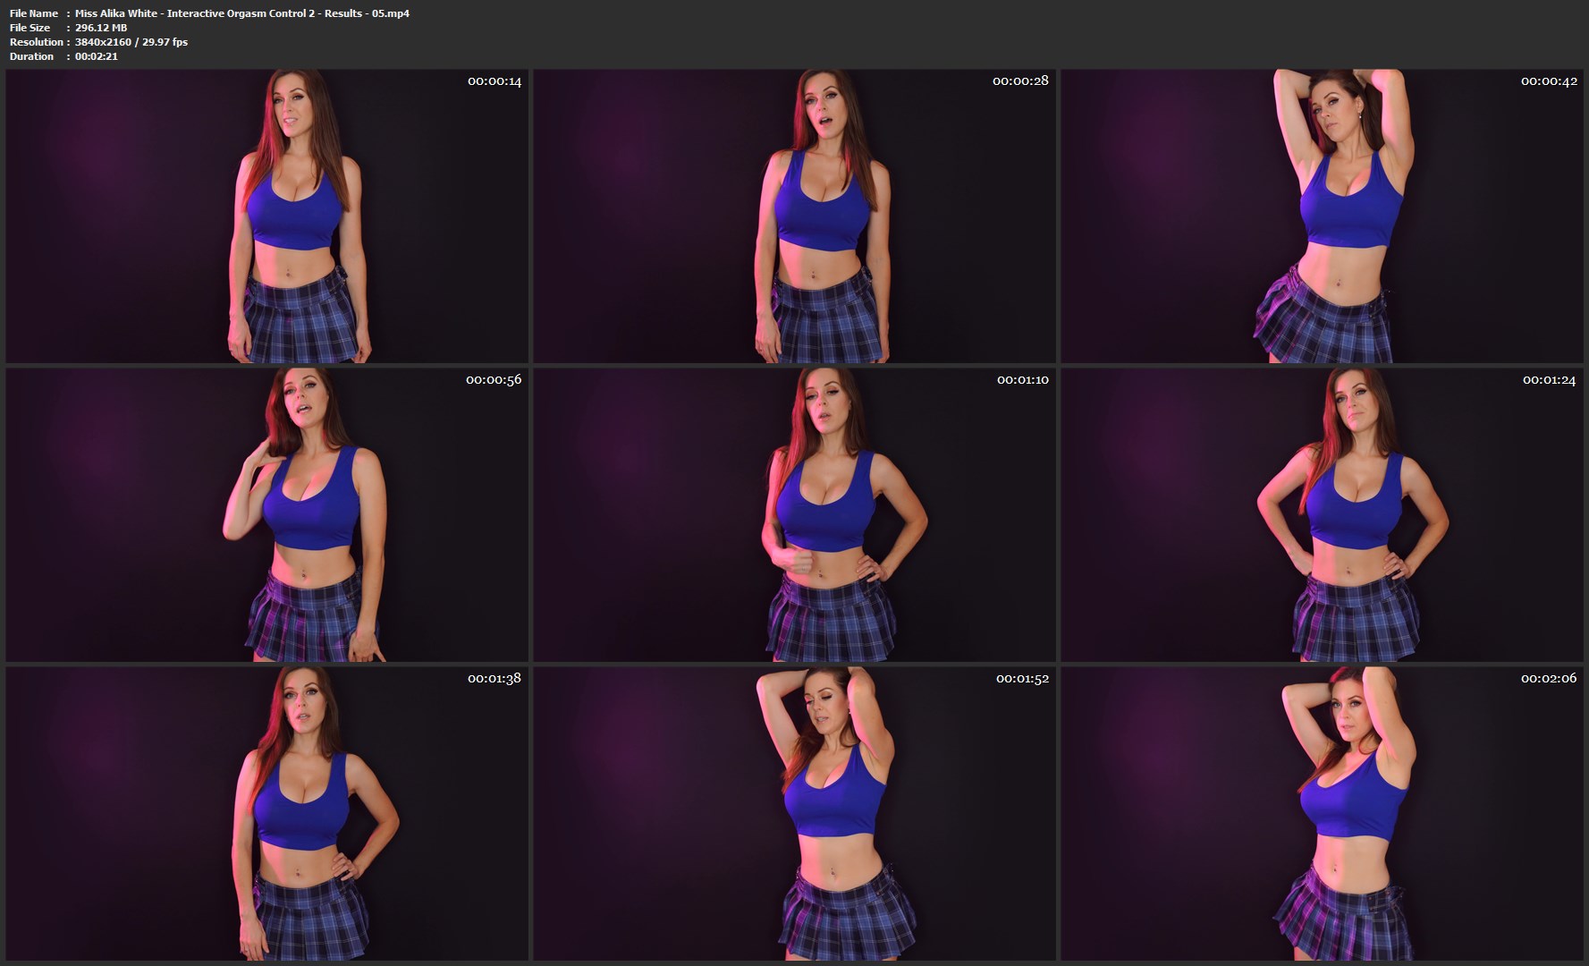This screenshot has height=966, width=1589.
Task: Open the thumbnail frame at 00:00:14
Action: (x=266, y=216)
